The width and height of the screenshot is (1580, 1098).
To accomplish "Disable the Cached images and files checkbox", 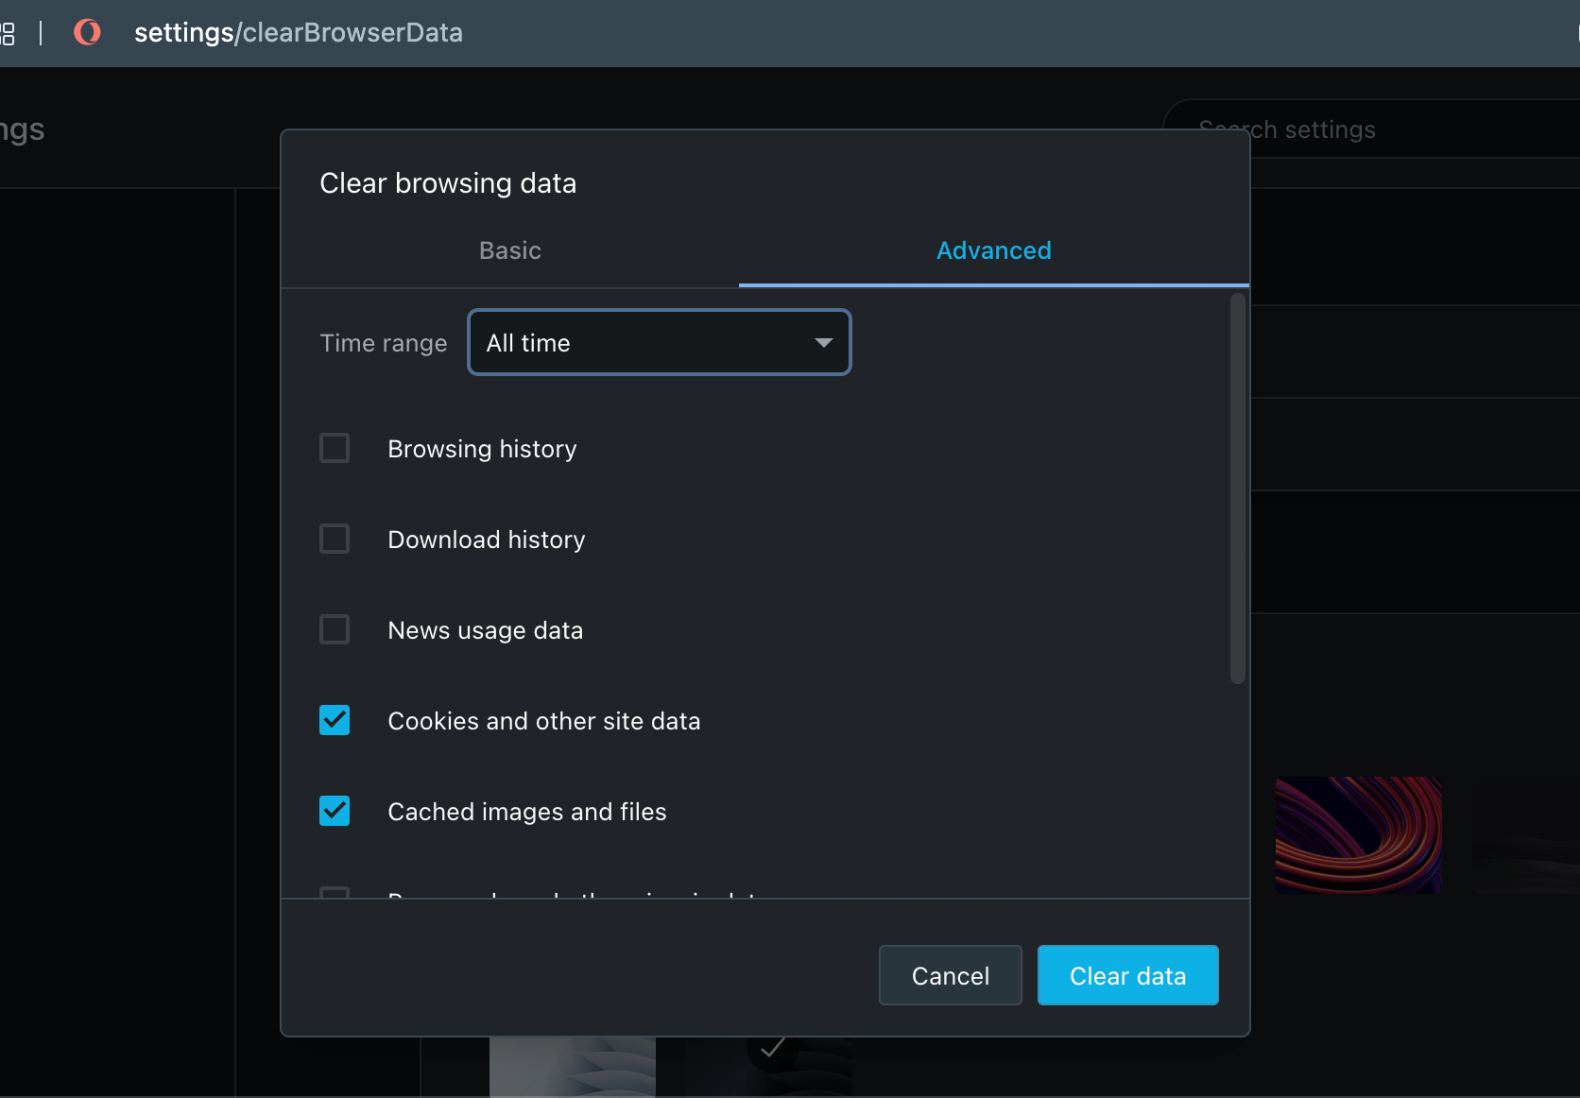I will pos(335,811).
